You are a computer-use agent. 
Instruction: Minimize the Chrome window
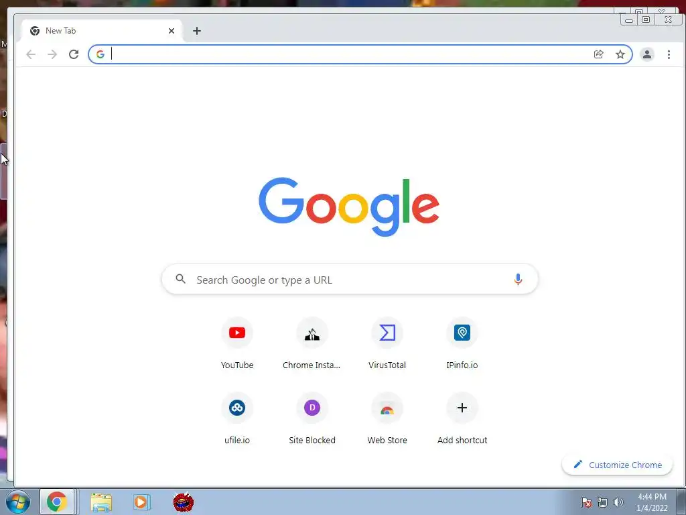click(x=628, y=19)
